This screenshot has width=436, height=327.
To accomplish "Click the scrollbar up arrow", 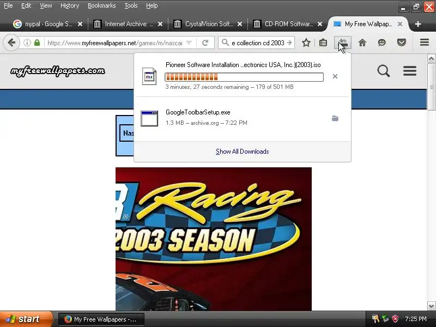I will coord(431,59).
